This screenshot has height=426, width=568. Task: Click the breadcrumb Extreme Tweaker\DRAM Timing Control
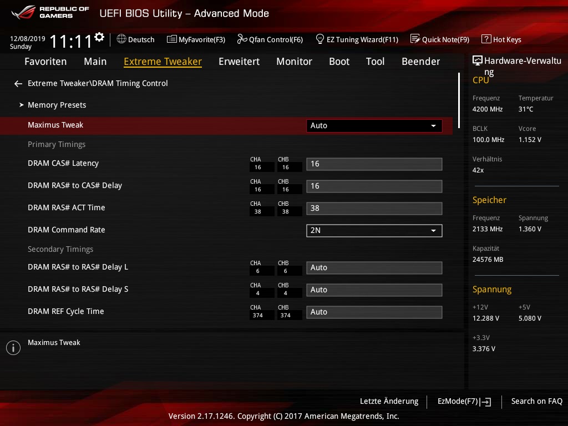point(98,83)
